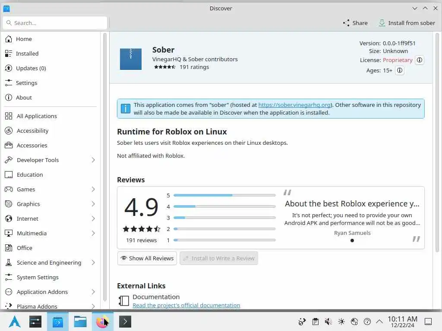Open terminal from taskbar
The height and width of the screenshot is (331, 442).
coord(125,322)
